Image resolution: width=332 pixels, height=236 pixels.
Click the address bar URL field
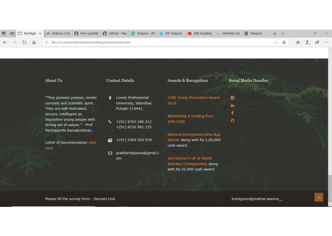161,43
